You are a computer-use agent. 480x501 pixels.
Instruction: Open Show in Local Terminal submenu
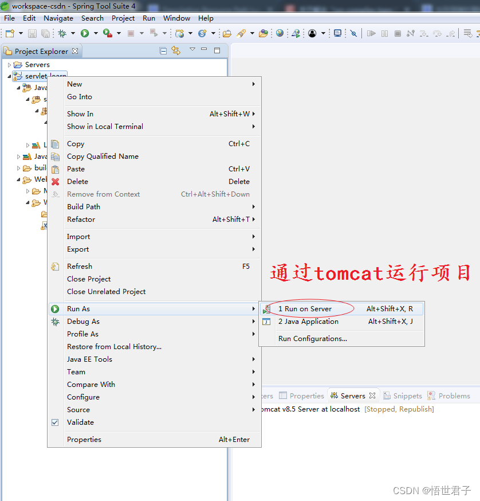154,127
